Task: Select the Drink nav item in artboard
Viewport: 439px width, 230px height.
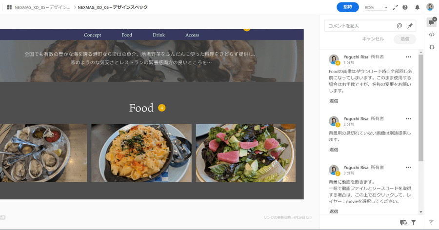Action: pyautogui.click(x=159, y=35)
